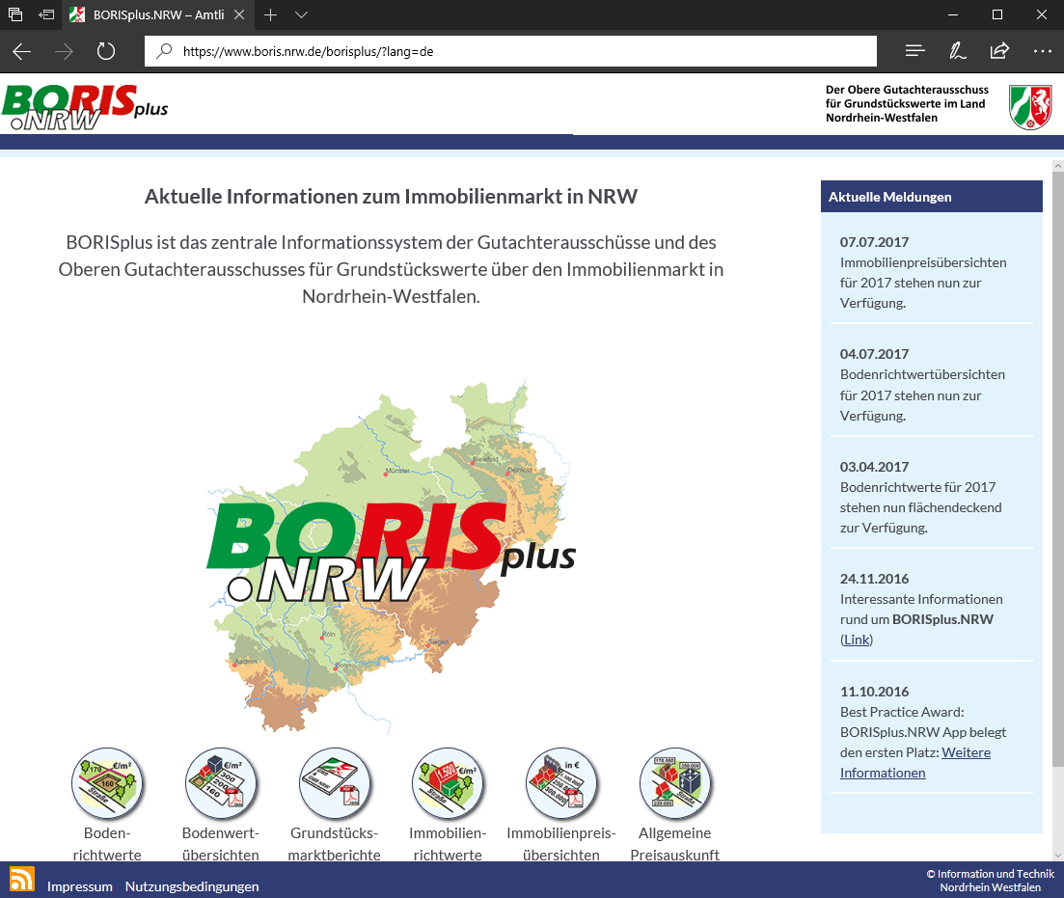Click the large BORIS.NRW plus map image
Screen dimensions: 1064x898
(391, 558)
